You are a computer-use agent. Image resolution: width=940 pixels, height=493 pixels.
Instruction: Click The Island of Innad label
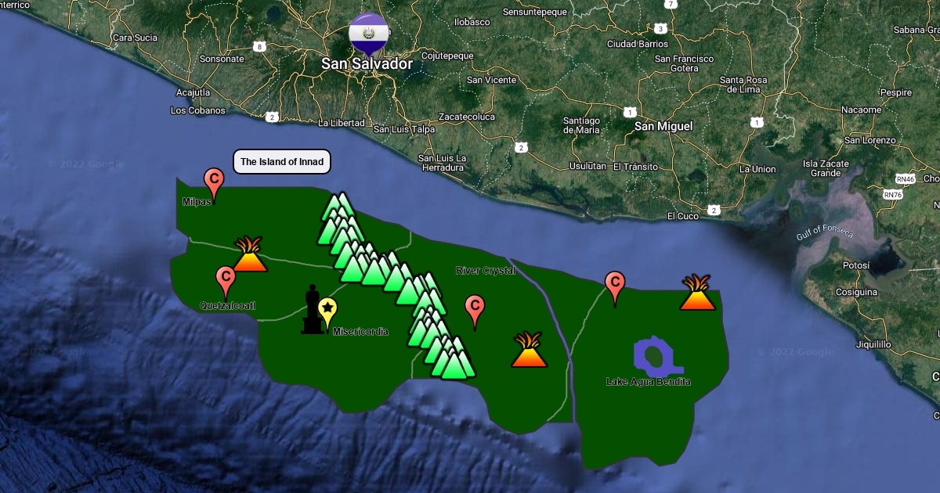282,162
